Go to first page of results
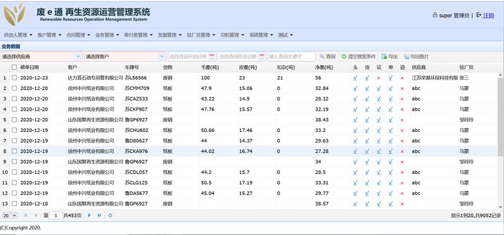Viewport: 504px width, 235px height. [26, 216]
